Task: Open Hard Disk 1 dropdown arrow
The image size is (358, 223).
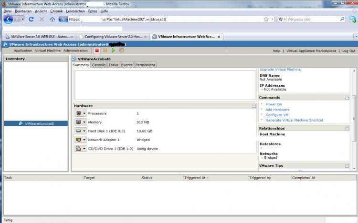Action: coord(84,131)
